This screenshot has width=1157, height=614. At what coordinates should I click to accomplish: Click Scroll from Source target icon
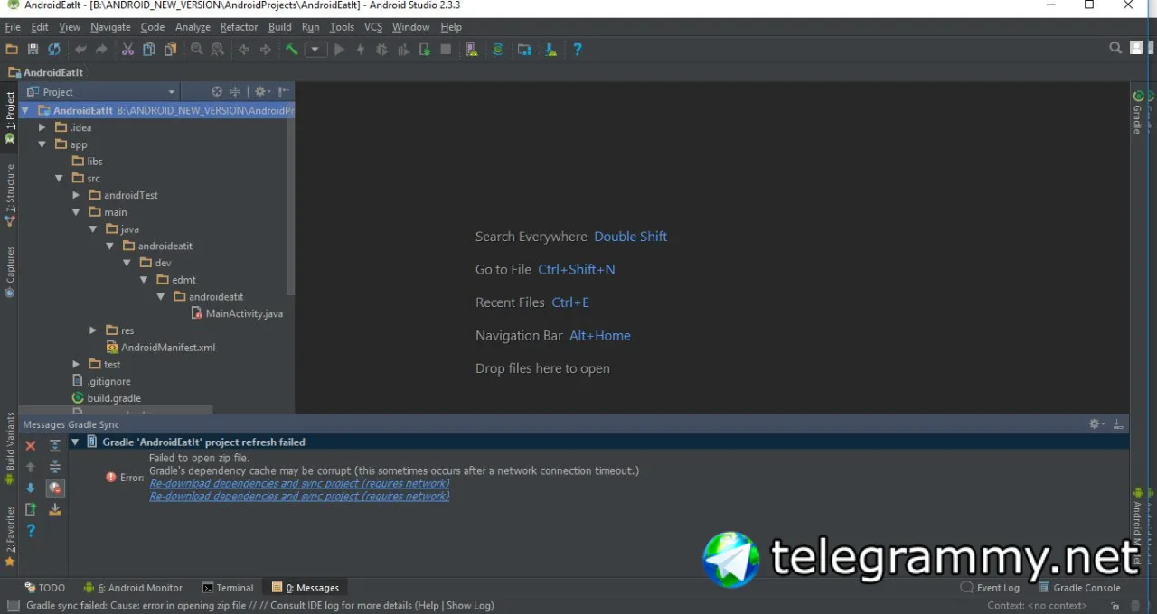[217, 91]
